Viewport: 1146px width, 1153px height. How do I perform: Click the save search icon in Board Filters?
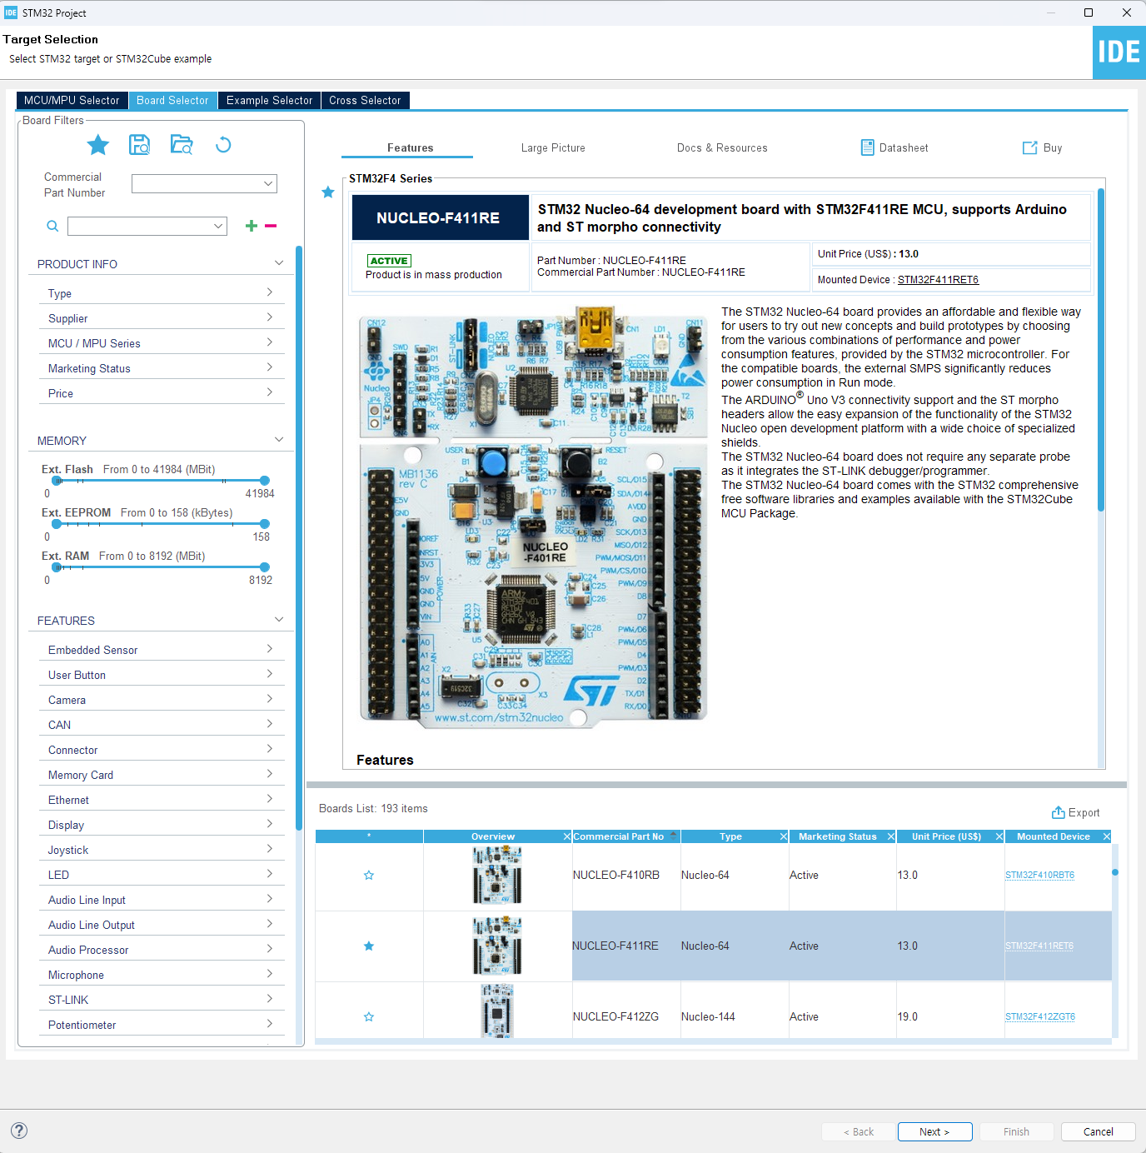pyautogui.click(x=140, y=145)
